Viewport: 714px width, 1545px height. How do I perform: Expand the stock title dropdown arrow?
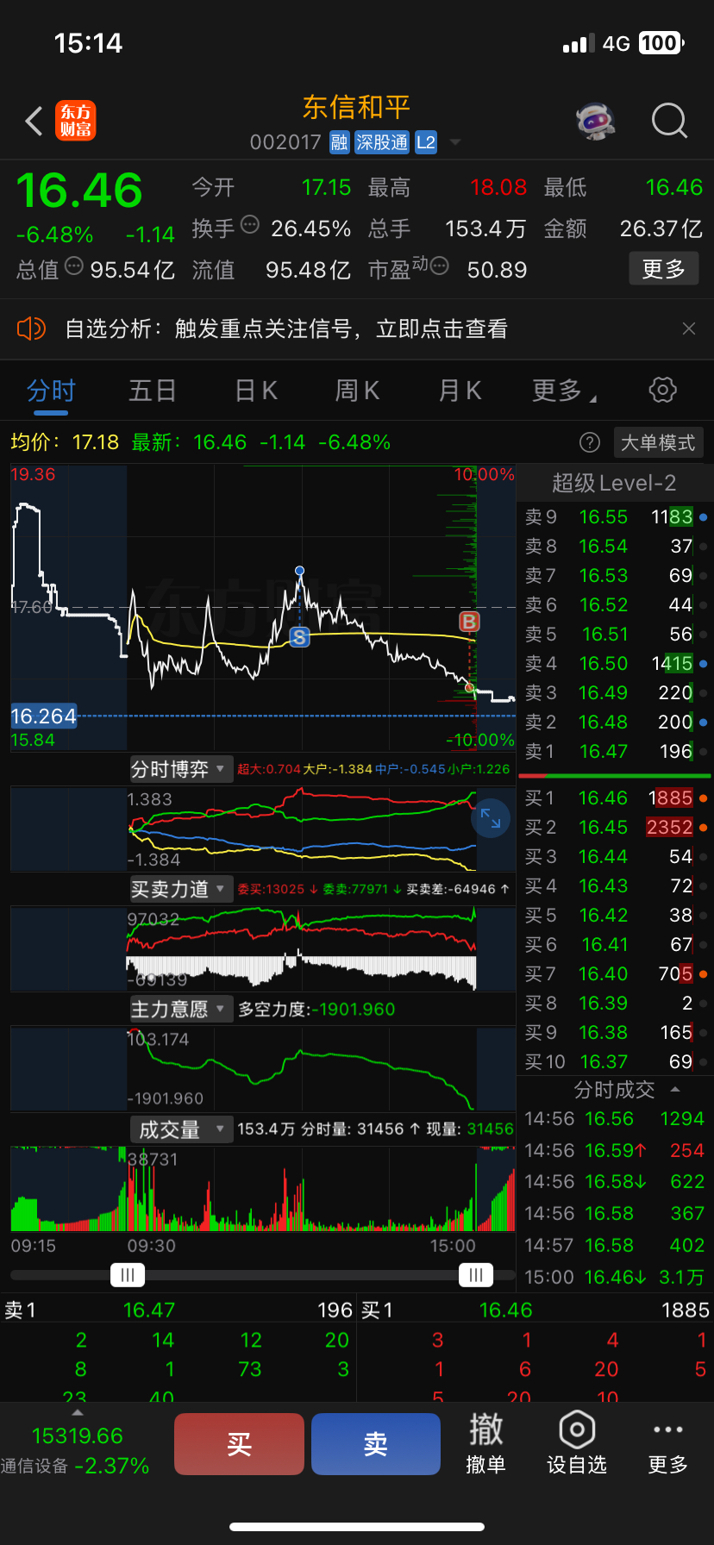pos(455,142)
